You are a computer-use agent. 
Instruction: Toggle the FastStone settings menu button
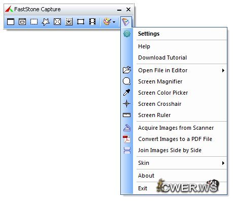(126, 22)
